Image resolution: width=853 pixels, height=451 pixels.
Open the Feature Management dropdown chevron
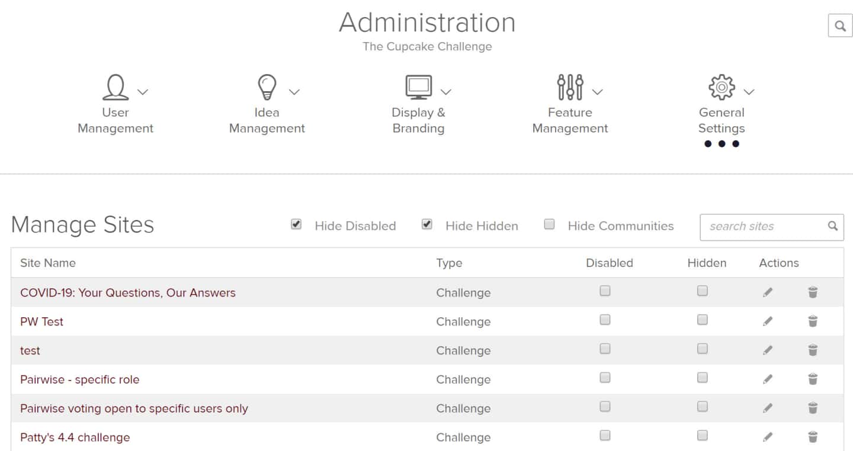coord(598,92)
